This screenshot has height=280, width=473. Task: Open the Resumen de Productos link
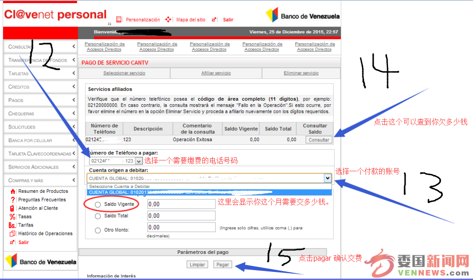point(43,191)
